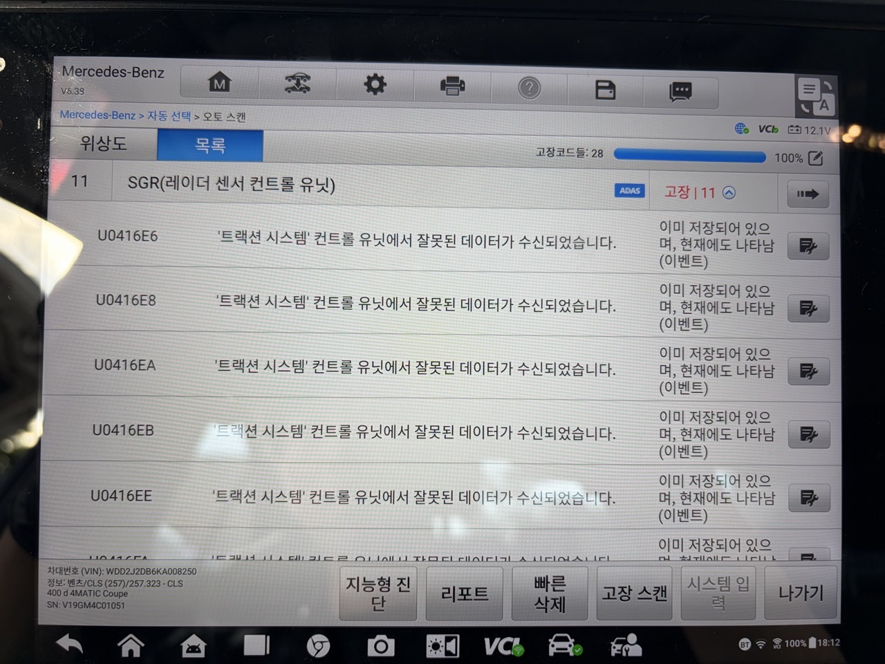This screenshot has height=664, width=885.
Task: Click the save disk icon in toolbar
Action: click(x=605, y=89)
